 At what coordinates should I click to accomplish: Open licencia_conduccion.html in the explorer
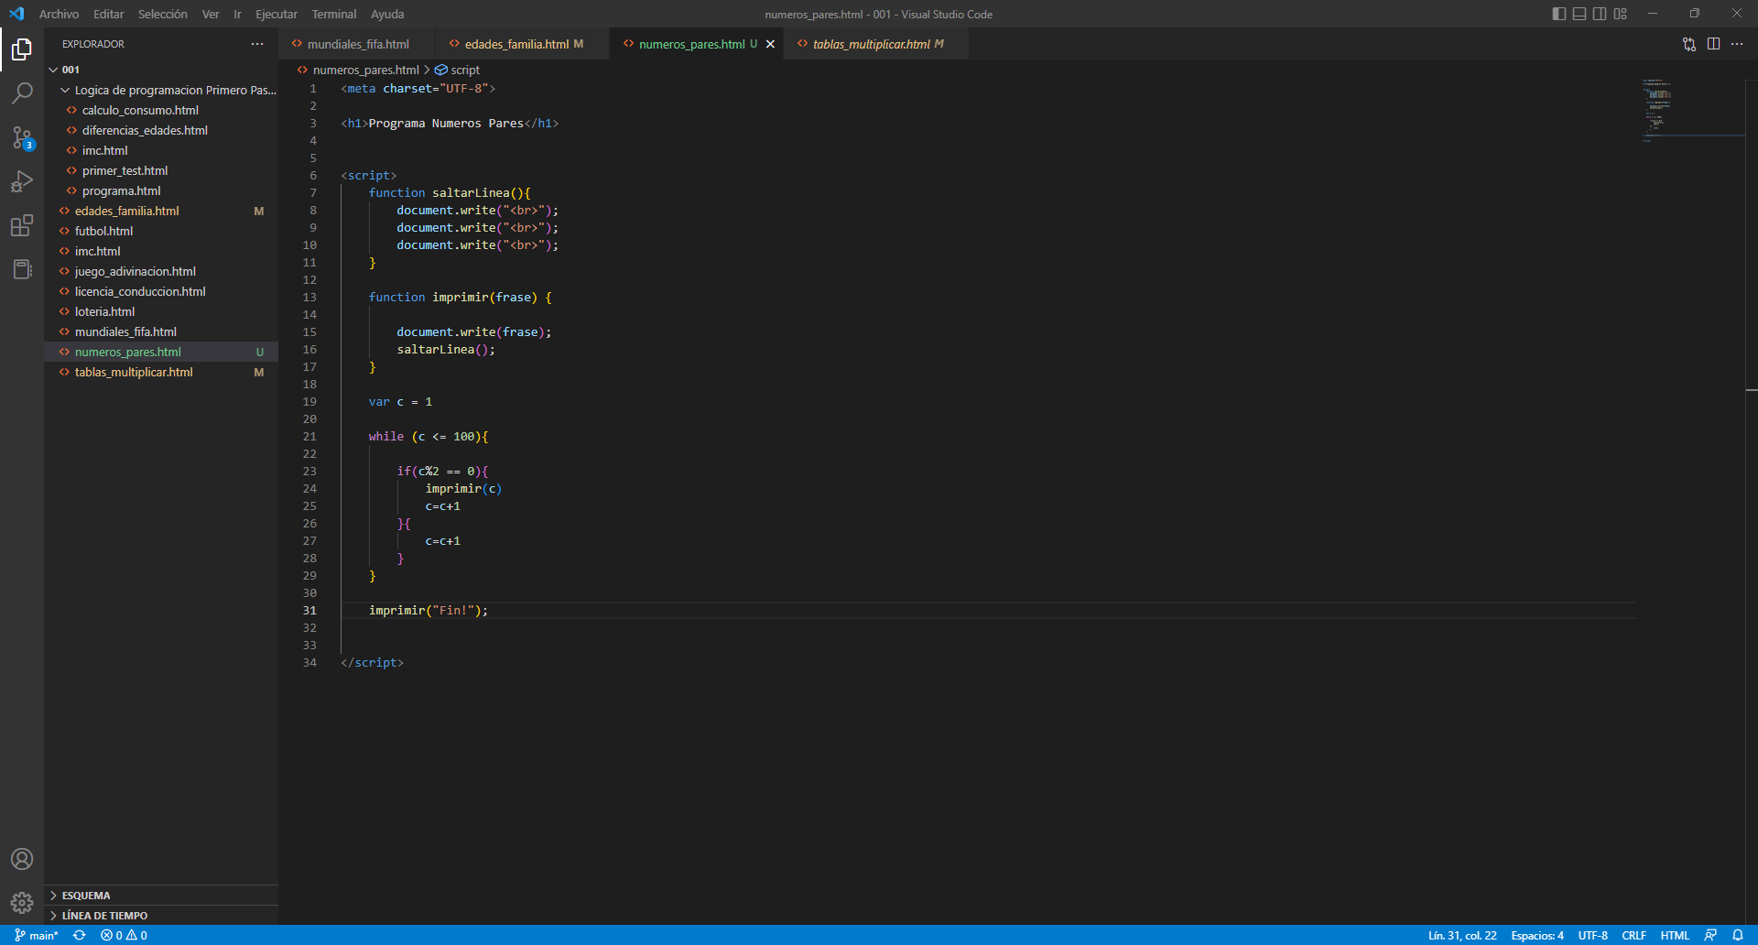coord(161,291)
